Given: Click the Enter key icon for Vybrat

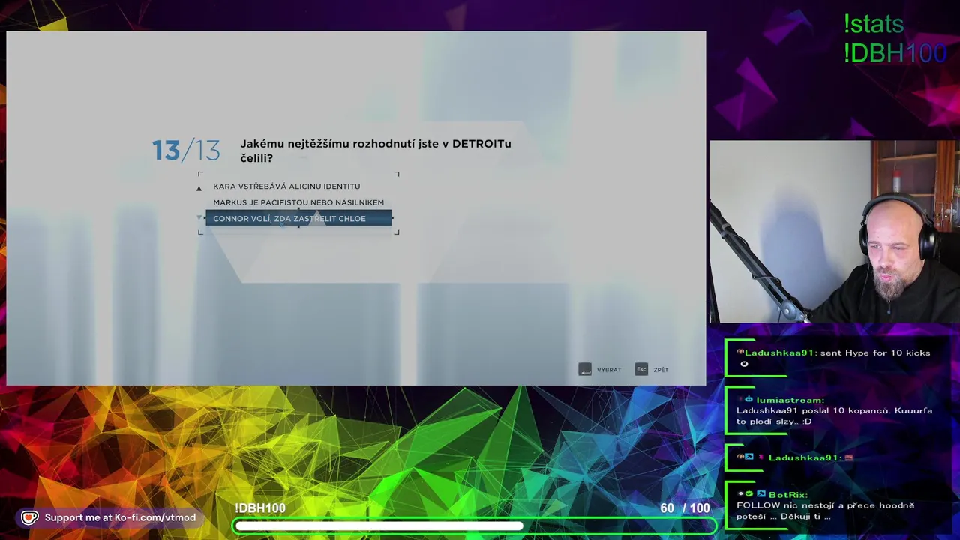Looking at the screenshot, I should (585, 369).
